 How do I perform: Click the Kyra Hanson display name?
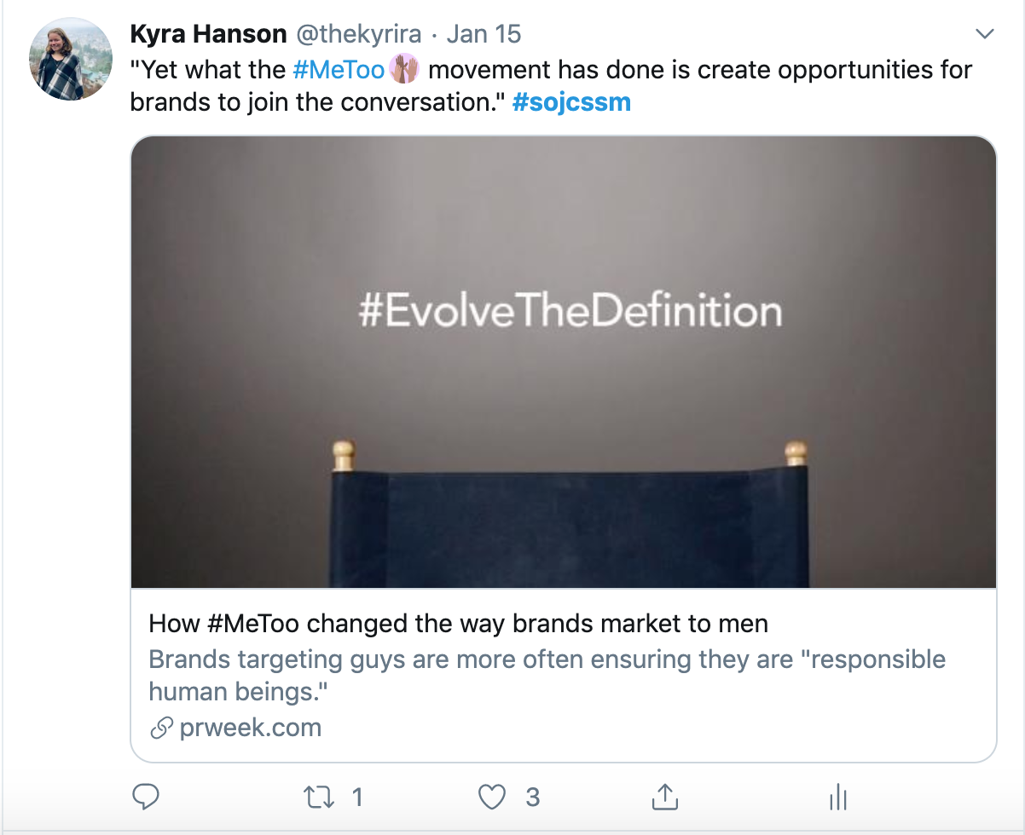pyautogui.click(x=207, y=35)
